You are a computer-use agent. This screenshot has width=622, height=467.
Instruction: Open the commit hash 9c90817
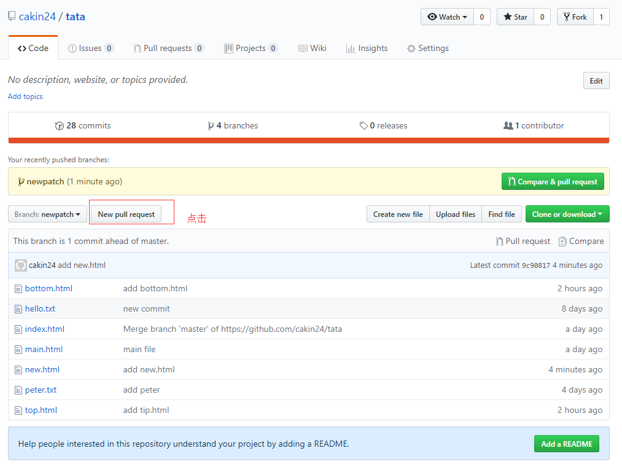[x=535, y=265]
